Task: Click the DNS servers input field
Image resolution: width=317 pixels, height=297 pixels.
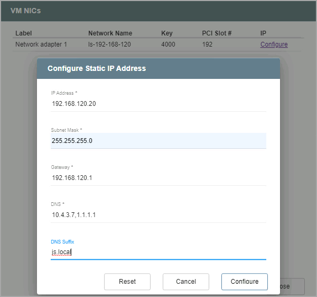Action: [x=158, y=215]
